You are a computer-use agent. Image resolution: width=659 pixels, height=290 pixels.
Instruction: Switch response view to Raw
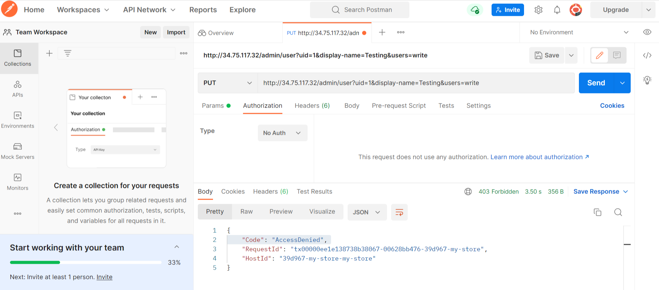246,212
